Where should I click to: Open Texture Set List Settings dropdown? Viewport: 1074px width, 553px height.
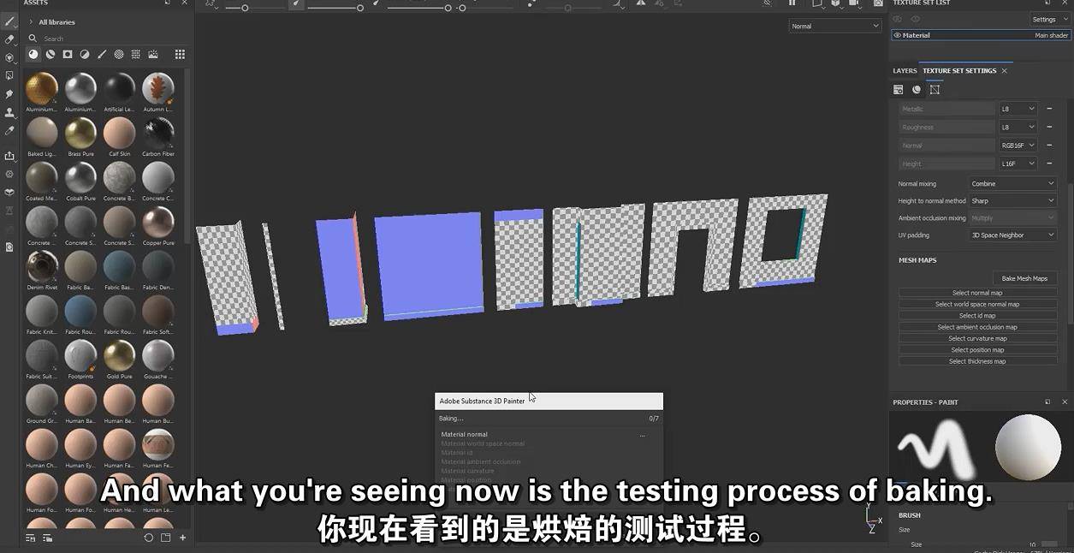1050,20
